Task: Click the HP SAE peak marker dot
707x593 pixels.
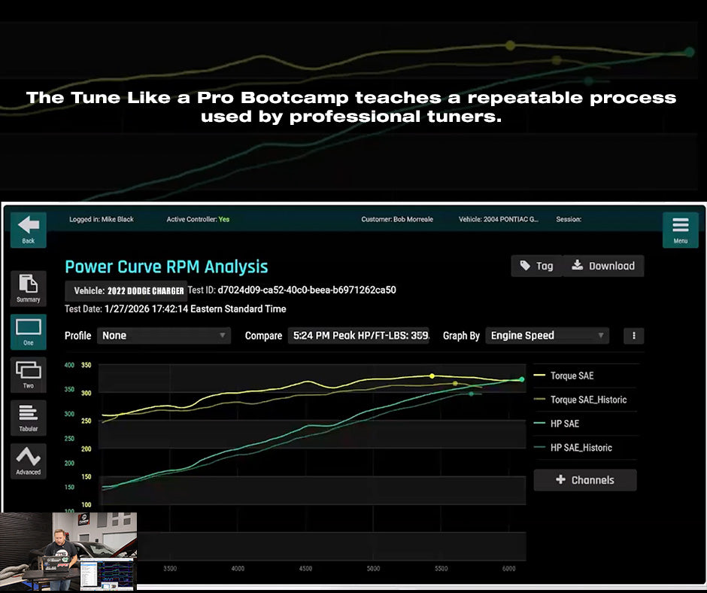Action: 522,379
